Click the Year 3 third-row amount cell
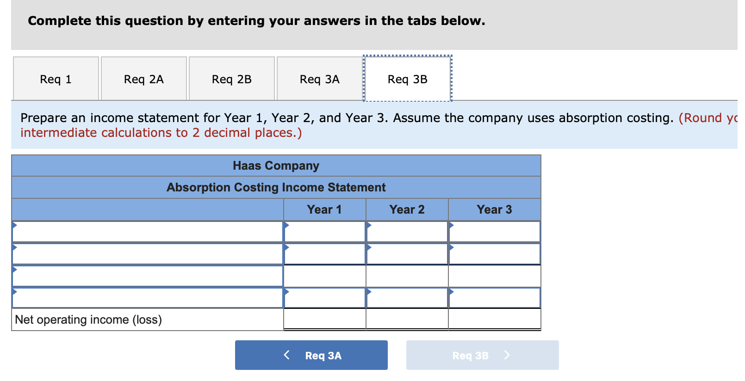745x381 pixels. pyautogui.click(x=493, y=276)
